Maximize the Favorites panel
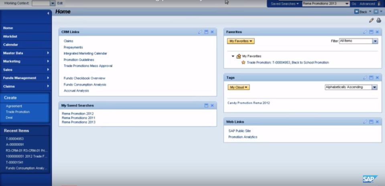The height and width of the screenshot is (186, 385). coord(371,32)
